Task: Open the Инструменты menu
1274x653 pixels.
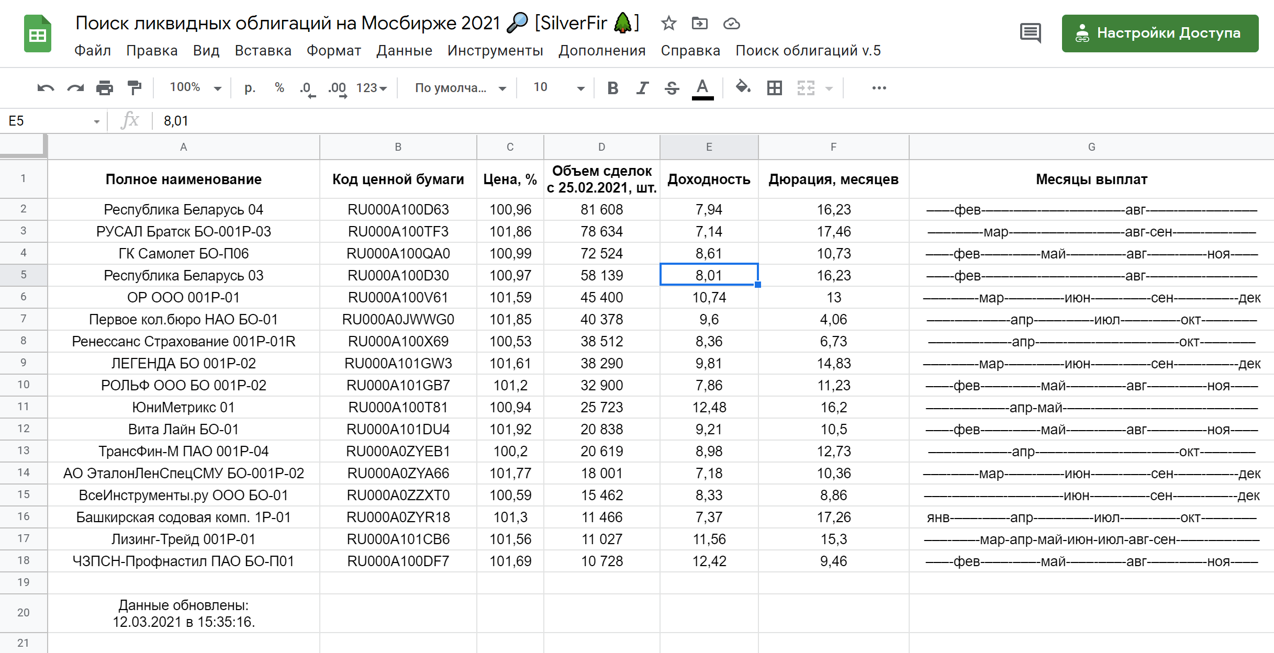Action: pos(495,51)
